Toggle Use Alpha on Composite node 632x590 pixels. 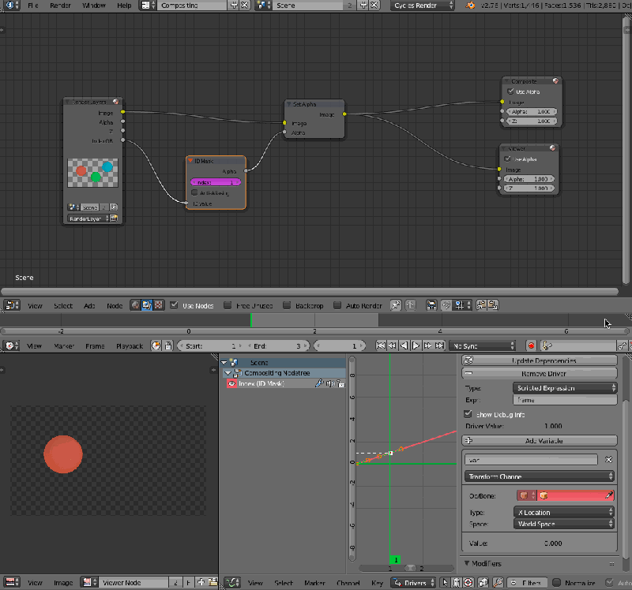pyautogui.click(x=510, y=91)
